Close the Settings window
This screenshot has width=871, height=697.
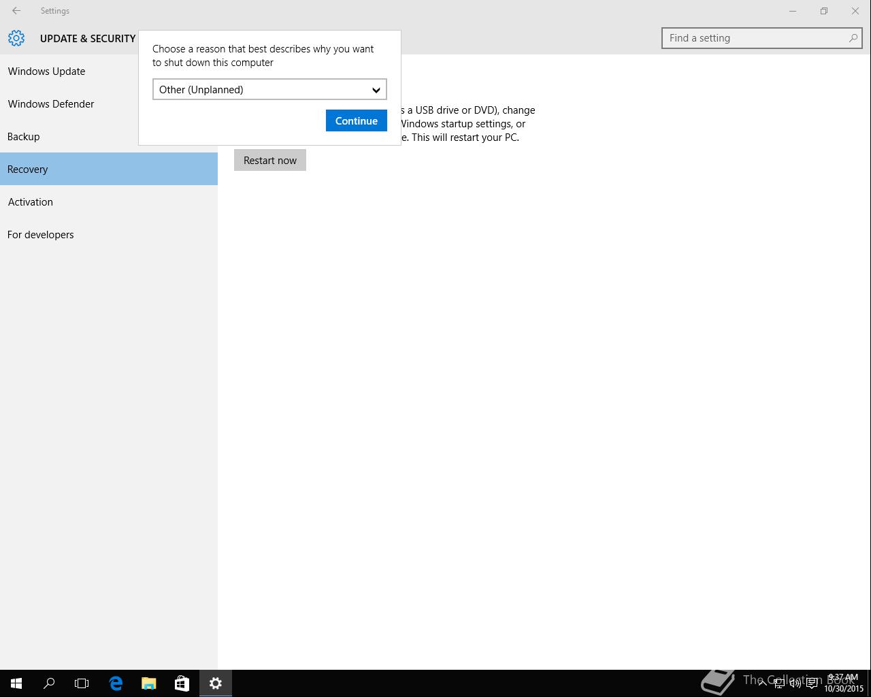coord(855,11)
